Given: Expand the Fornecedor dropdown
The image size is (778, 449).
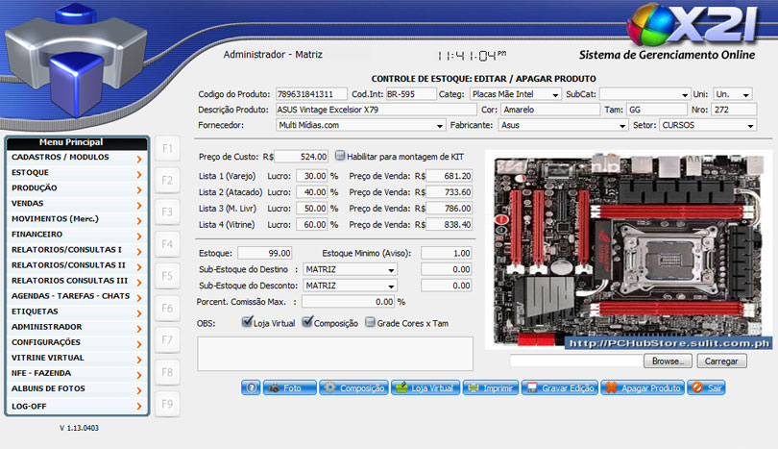Looking at the screenshot, I should pos(361,125).
